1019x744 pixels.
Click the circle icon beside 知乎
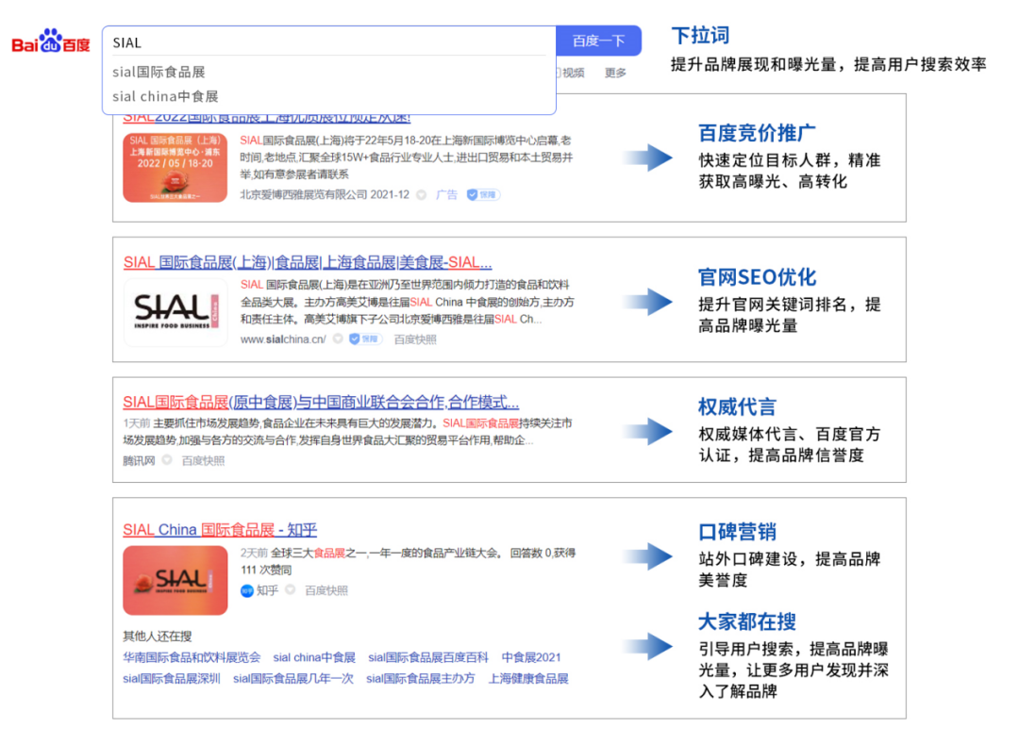coord(291,589)
